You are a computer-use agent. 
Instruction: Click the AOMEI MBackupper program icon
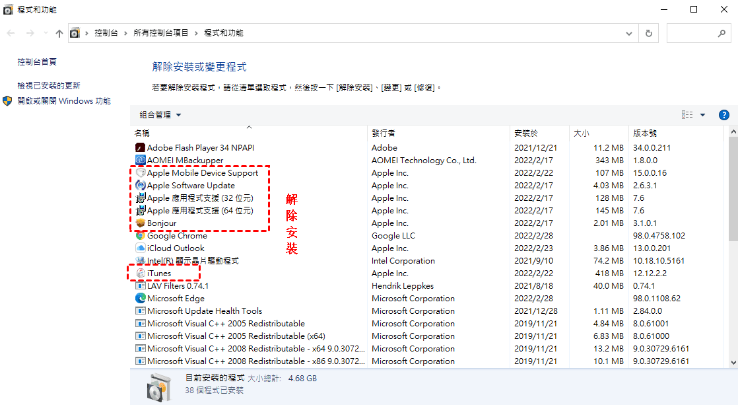pyautogui.click(x=140, y=160)
